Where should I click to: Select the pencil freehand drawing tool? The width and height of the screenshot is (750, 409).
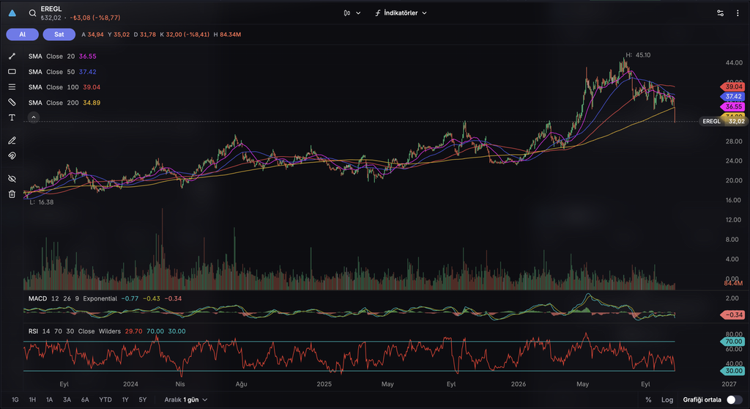(x=12, y=141)
